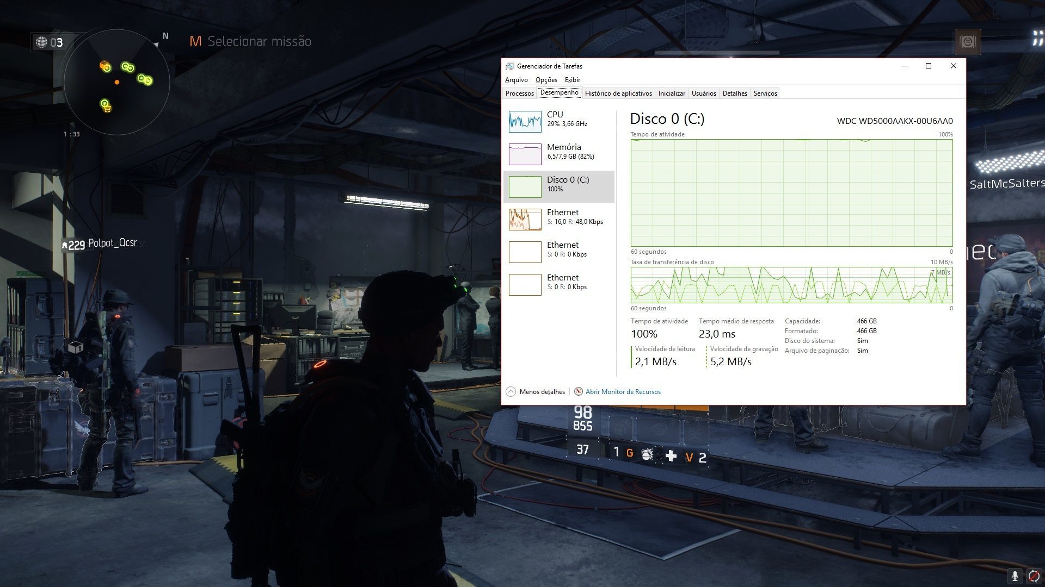Go to the Detalhes tab
Viewport: 1045px width, 587px height.
(735, 93)
